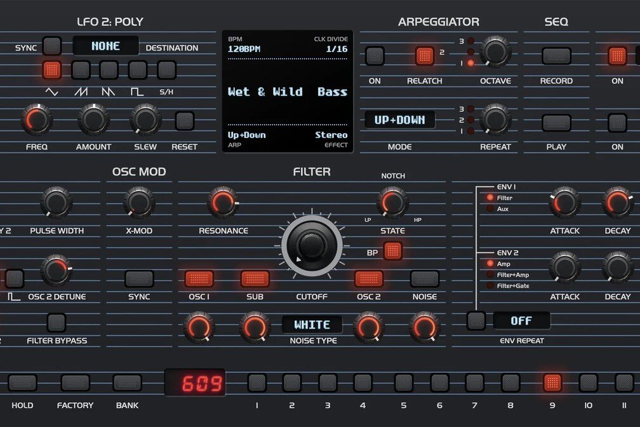Toggle the unlit ON button right of SEQ PLAY
This screenshot has width=640, height=427.
pos(617,122)
